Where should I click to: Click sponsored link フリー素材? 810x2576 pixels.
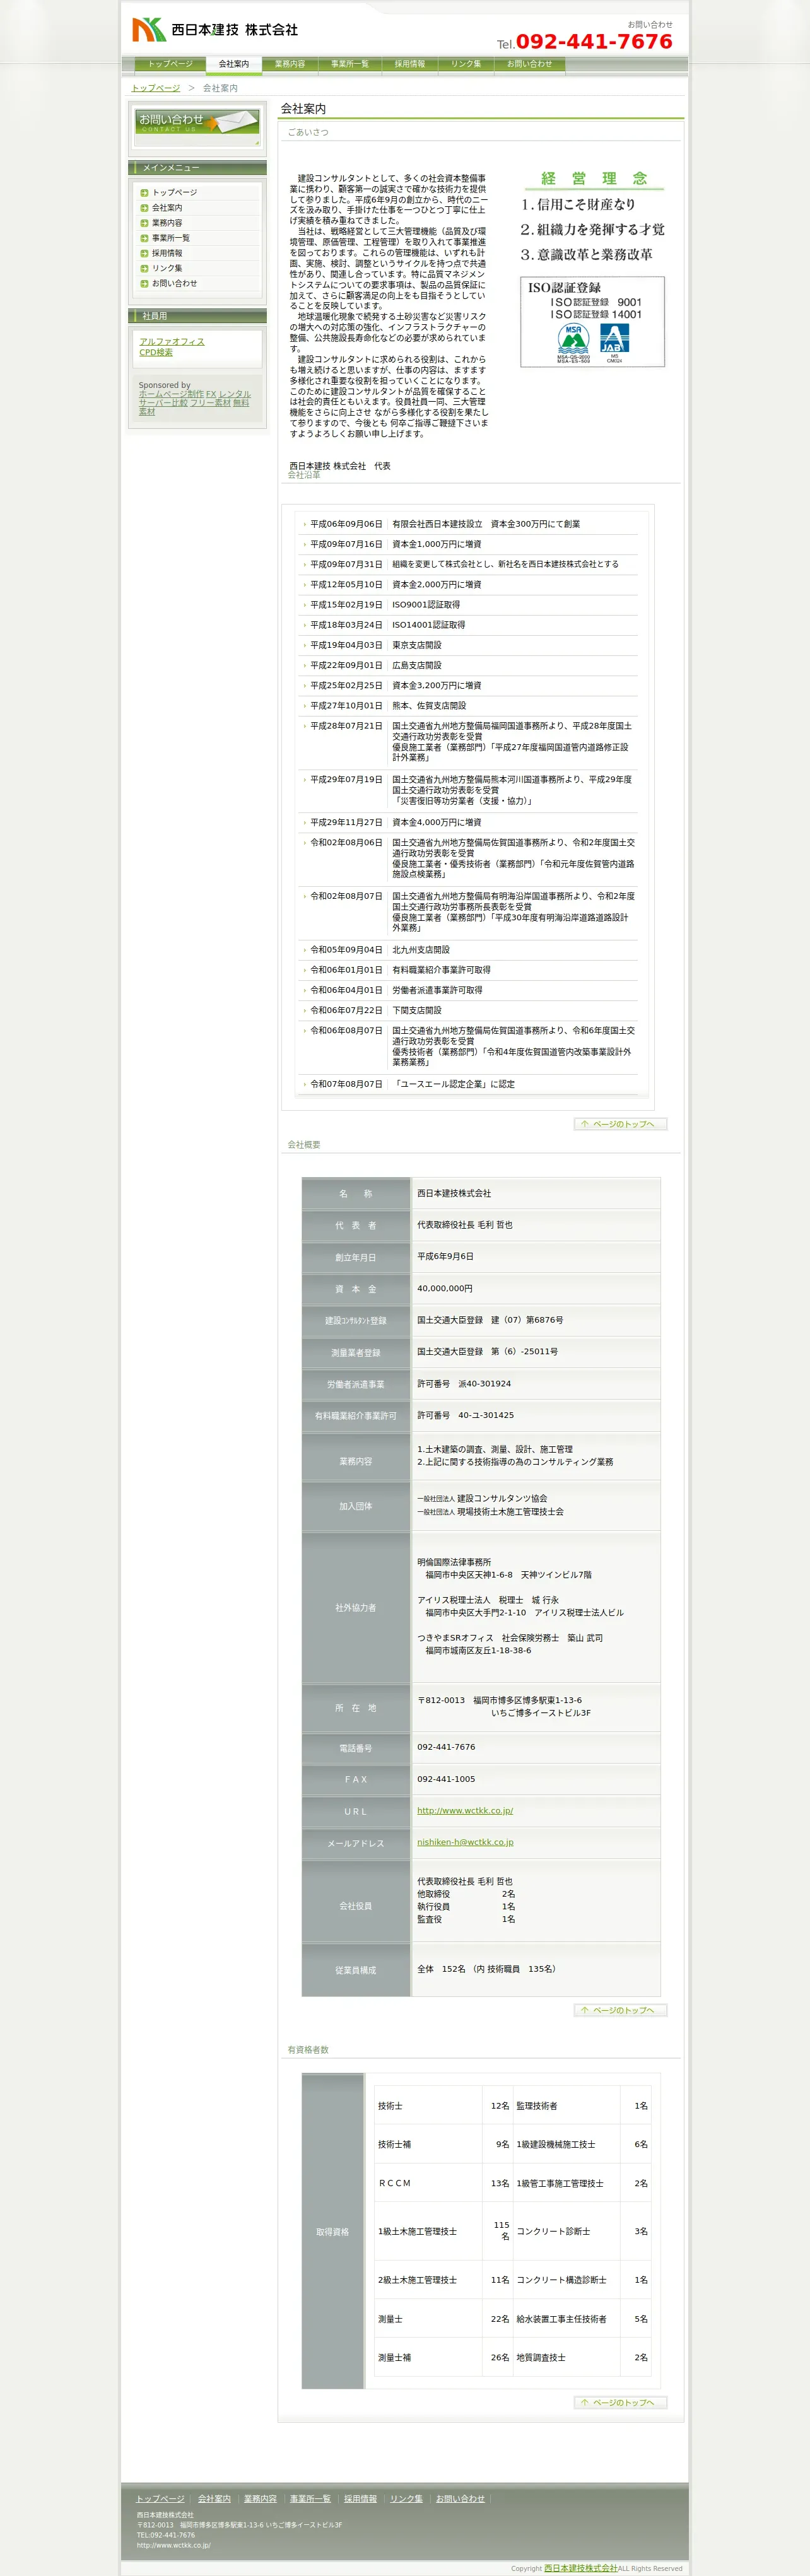coord(210,403)
